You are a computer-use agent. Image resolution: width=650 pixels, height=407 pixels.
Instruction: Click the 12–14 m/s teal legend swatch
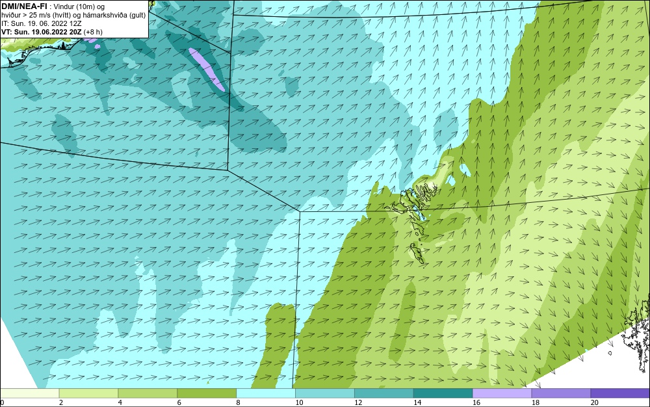(x=384, y=393)
